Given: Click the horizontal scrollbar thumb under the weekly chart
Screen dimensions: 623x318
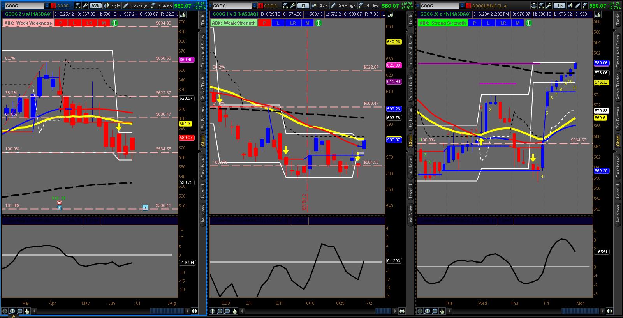Looking at the screenshot, I should click(167, 311).
